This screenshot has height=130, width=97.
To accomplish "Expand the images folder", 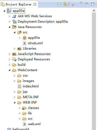I will (15, 81).
